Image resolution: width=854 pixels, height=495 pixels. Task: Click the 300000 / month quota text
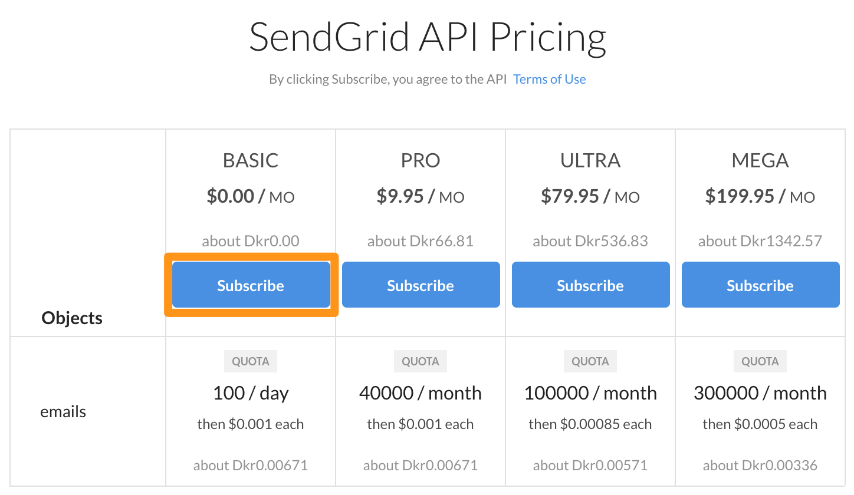[760, 393]
